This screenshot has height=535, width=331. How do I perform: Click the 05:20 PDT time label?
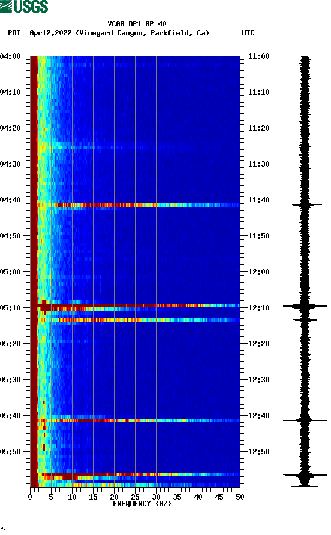coord(10,344)
